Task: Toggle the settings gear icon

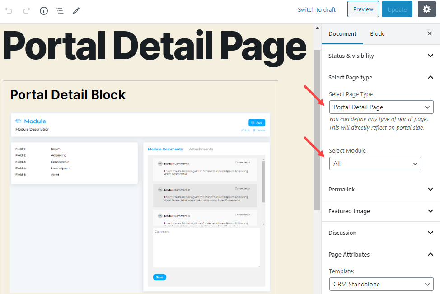Action: 426,9
